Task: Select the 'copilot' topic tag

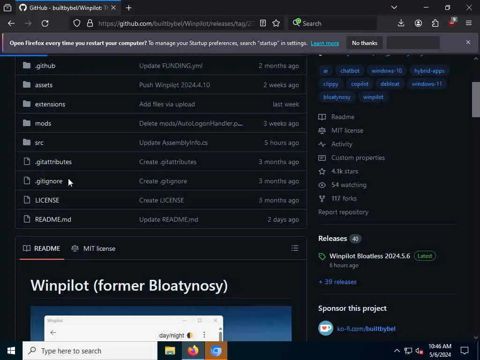Action: pos(360,84)
